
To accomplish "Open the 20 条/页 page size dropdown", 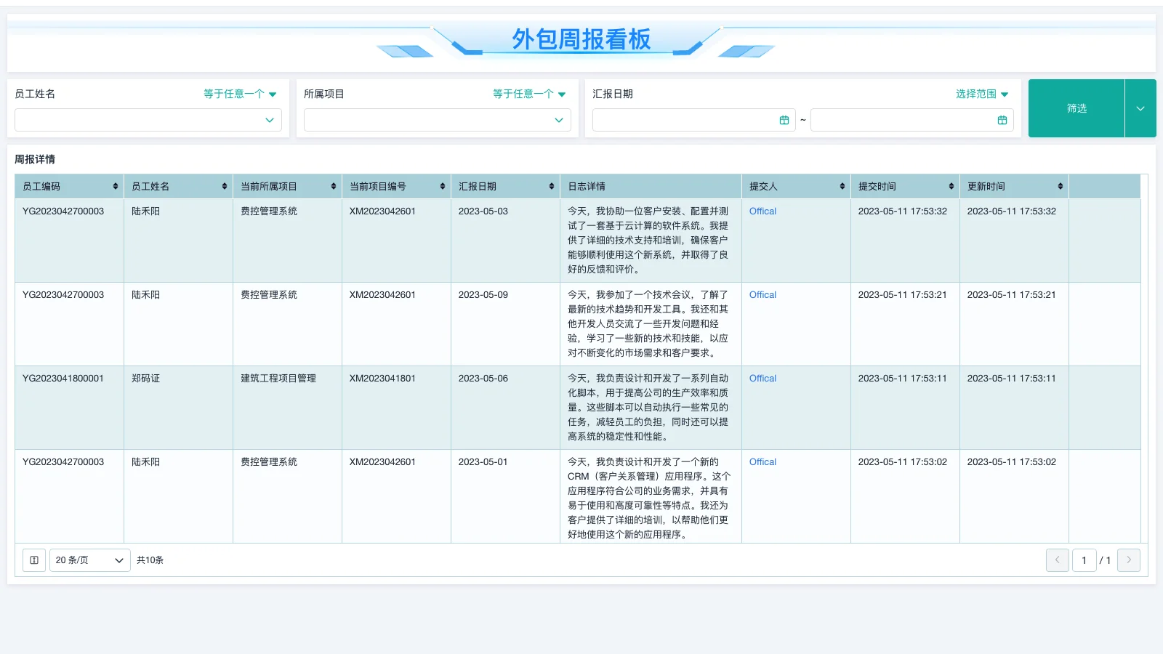I will (89, 560).
